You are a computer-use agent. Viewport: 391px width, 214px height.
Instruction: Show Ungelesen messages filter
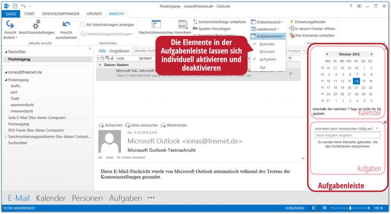tap(119, 51)
